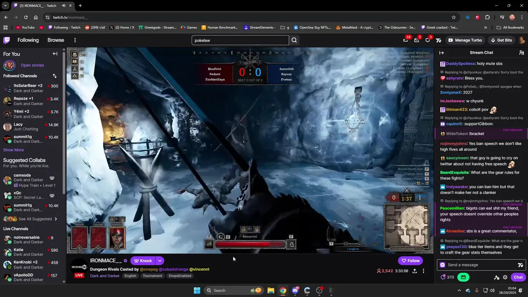Viewport: 528px width, 297px height.
Task: Click the green channel points claim button
Action: coord(463,277)
